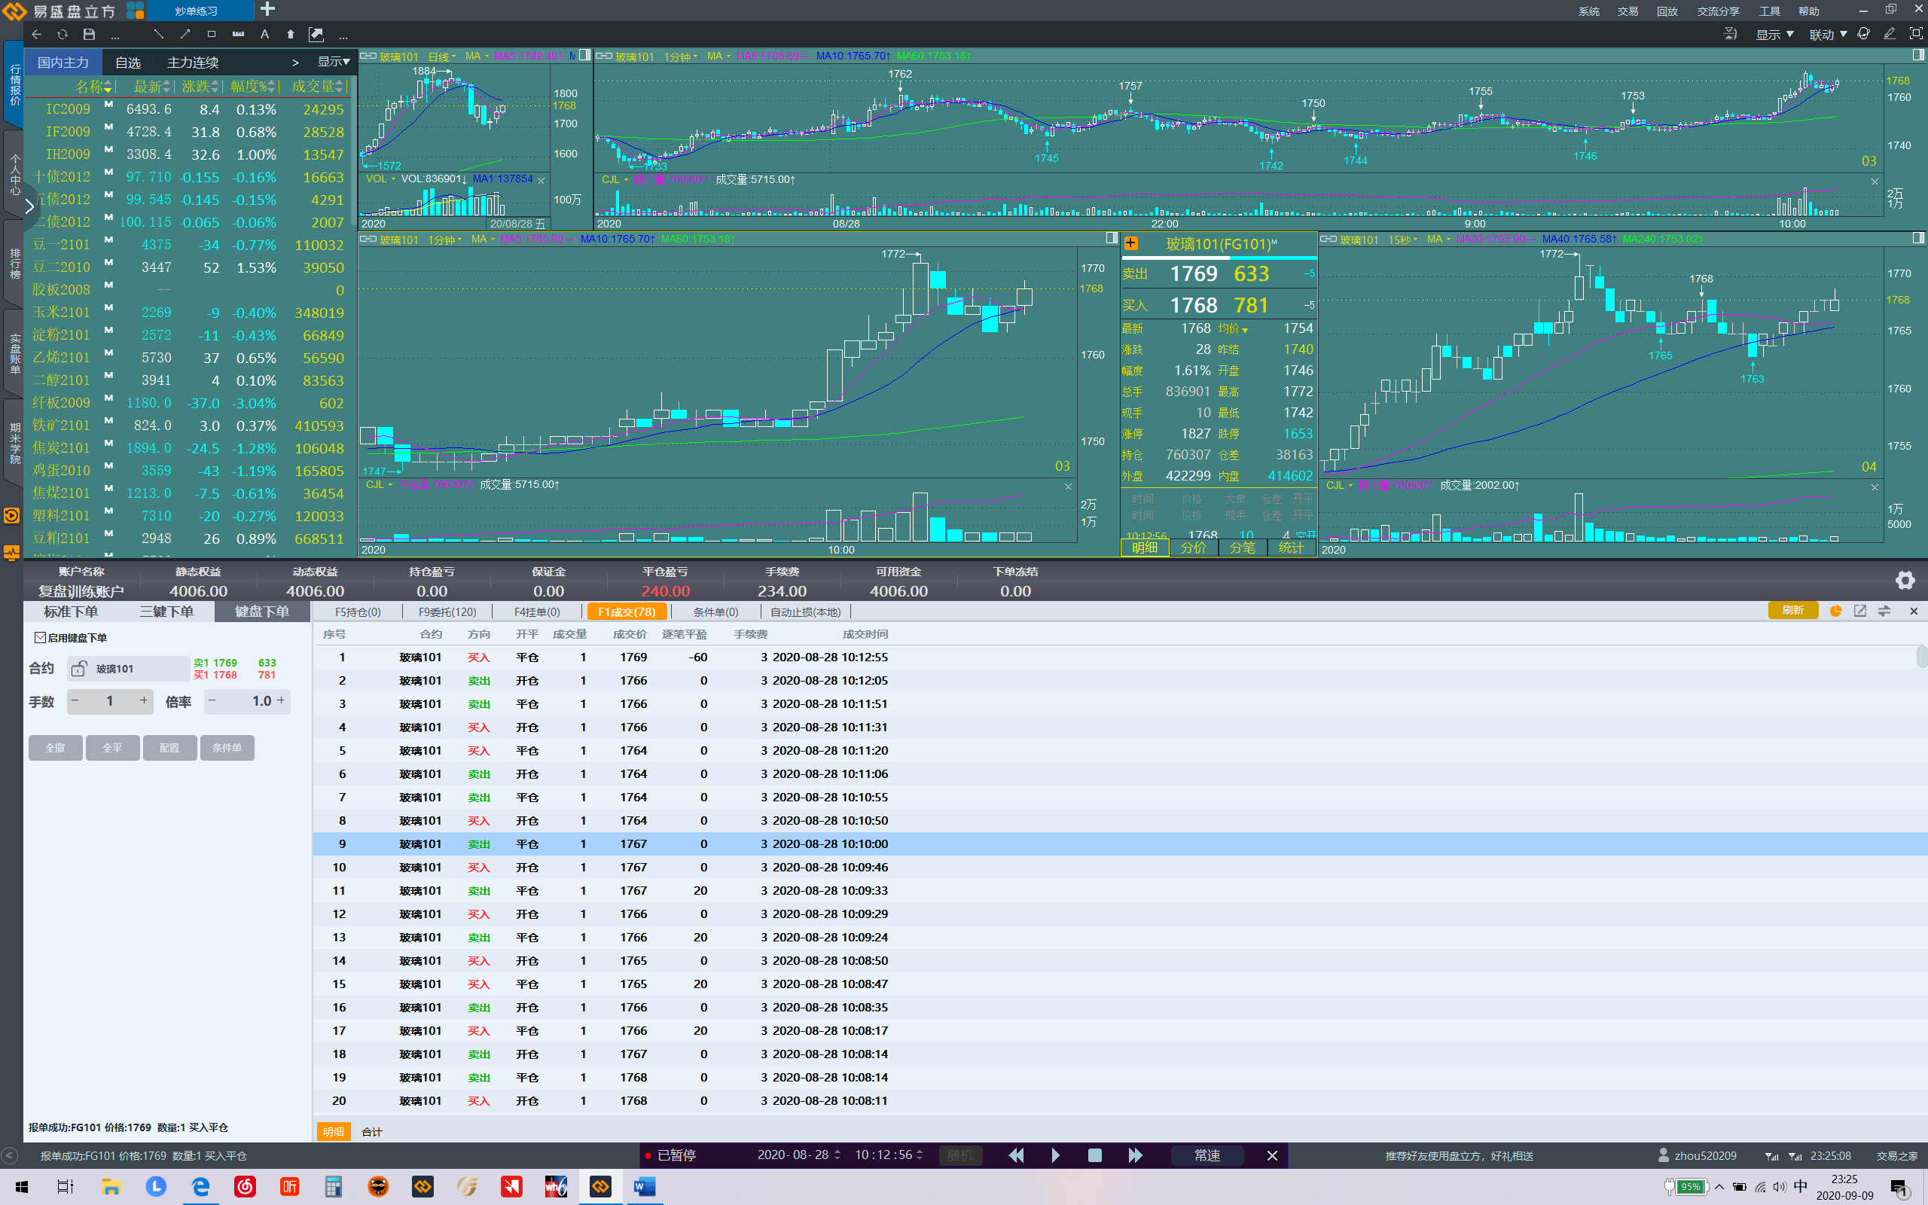
Task: Click the pen edit icon in top-right toolbar
Action: coord(1889,33)
